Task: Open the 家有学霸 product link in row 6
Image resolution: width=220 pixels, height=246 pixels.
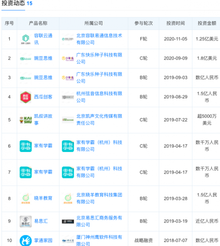Action: coord(43,146)
